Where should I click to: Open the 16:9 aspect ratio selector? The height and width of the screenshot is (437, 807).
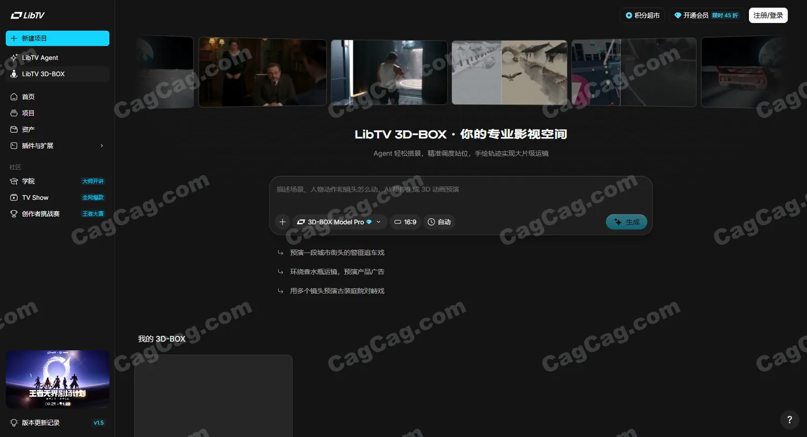click(x=405, y=222)
